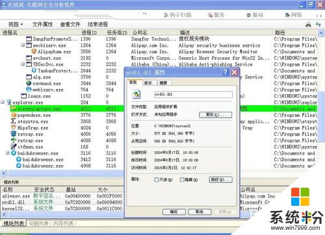
Task: Collapse the secbizsrv.exe tree node
Action: [23, 45]
